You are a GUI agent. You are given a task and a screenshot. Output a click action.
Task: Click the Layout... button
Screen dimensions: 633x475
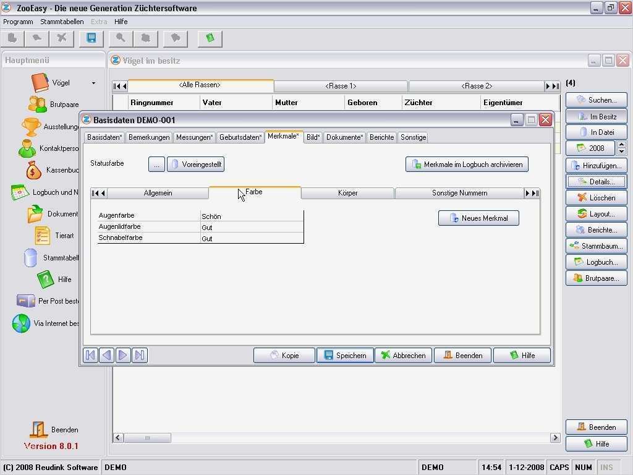pyautogui.click(x=597, y=214)
